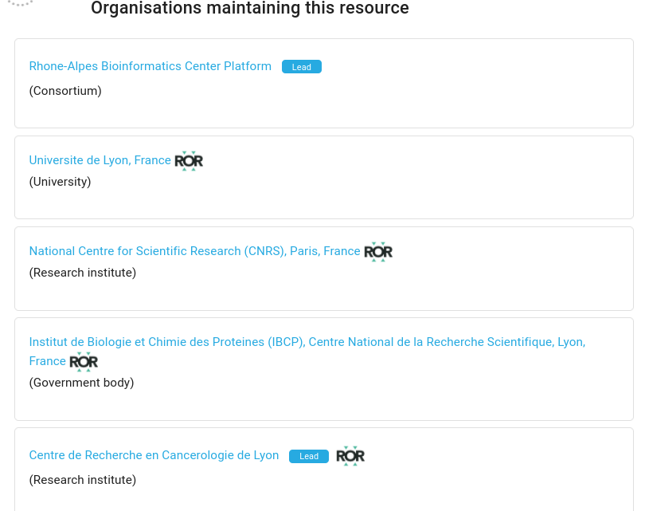Click the (Government body) label
The height and width of the screenshot is (511, 645).
pos(81,383)
